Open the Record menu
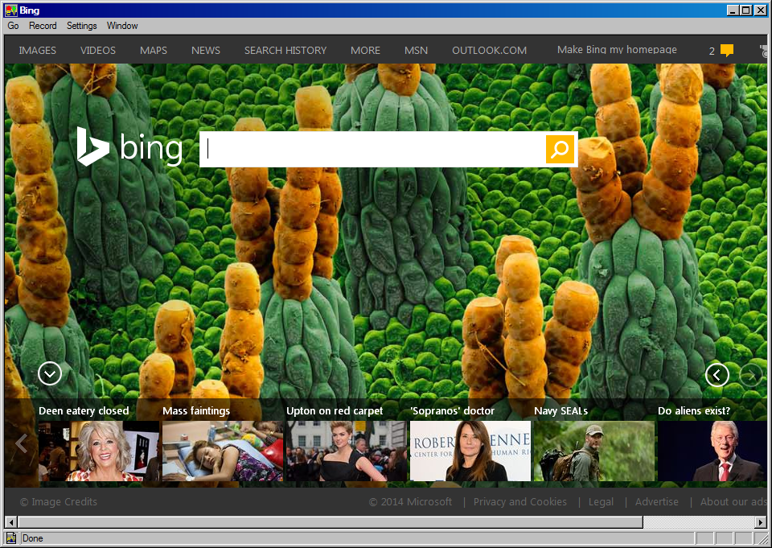 click(x=43, y=26)
